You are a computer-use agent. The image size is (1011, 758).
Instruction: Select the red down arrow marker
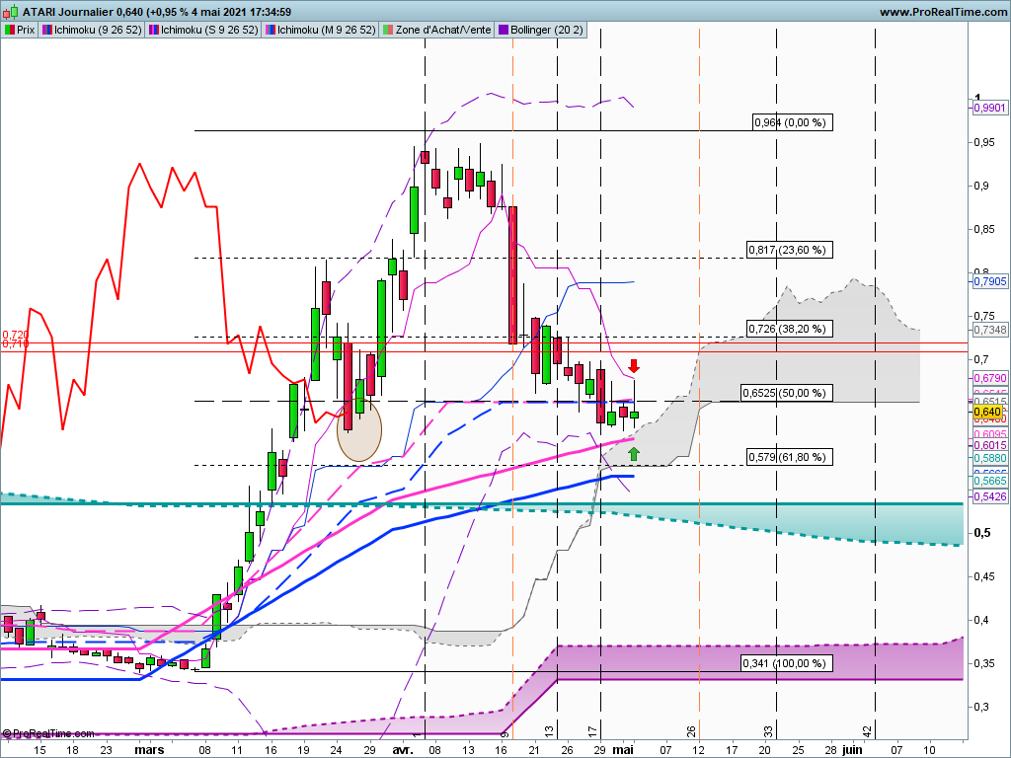[x=634, y=366]
